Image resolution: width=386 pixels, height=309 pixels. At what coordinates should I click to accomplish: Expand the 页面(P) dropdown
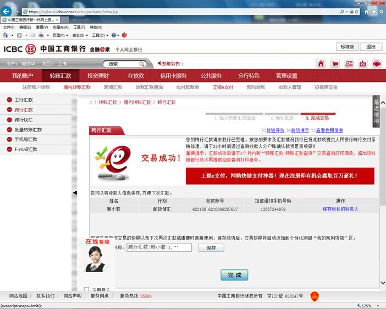tap(60, 35)
